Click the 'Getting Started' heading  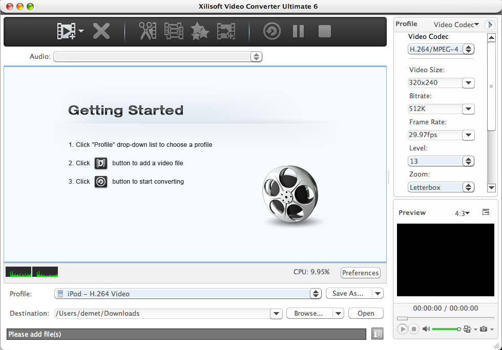(x=126, y=111)
